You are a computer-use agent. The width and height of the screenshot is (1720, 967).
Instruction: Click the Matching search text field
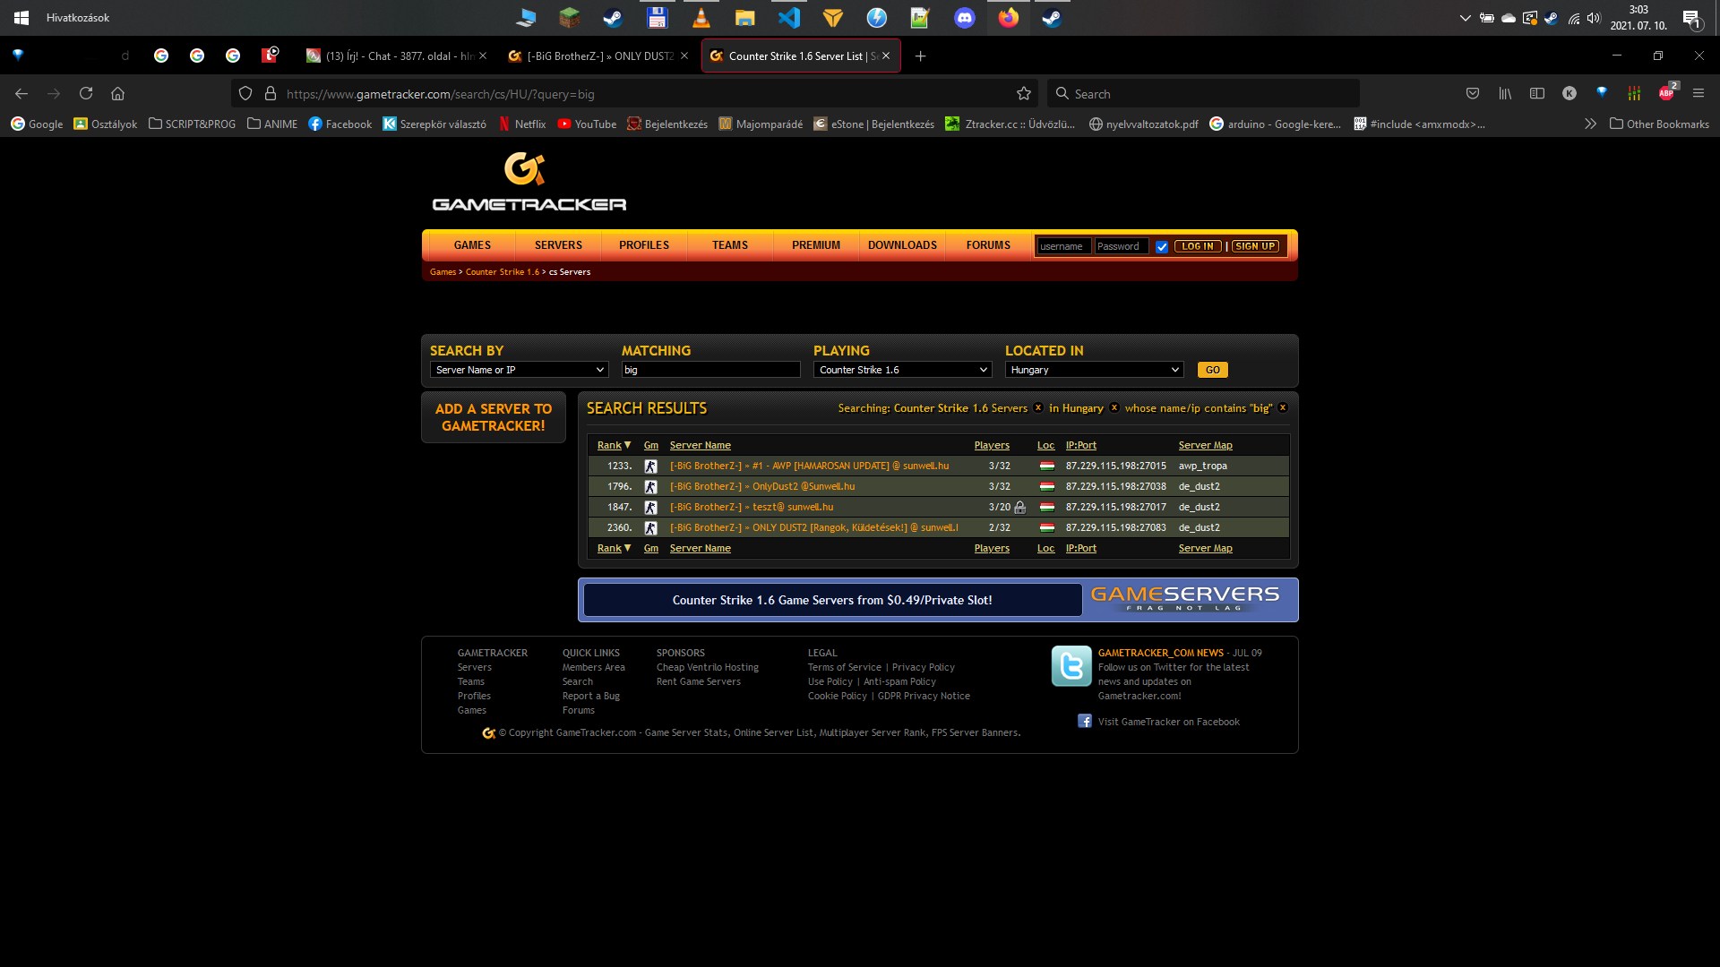[711, 370]
